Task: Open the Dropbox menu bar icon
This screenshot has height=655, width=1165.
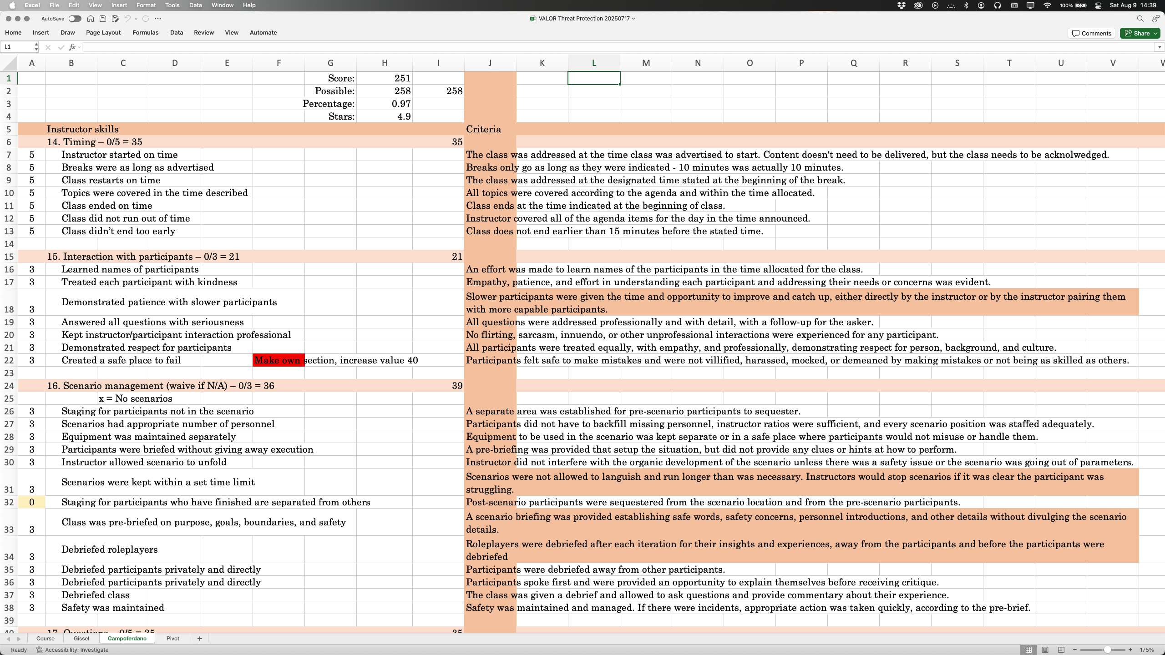Action: (901, 5)
